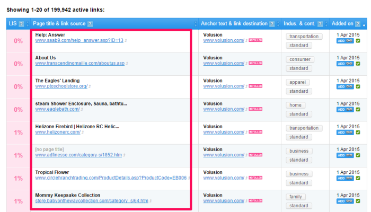
Task: Click ADD link icon in saab9.com row
Action: coord(344,40)
